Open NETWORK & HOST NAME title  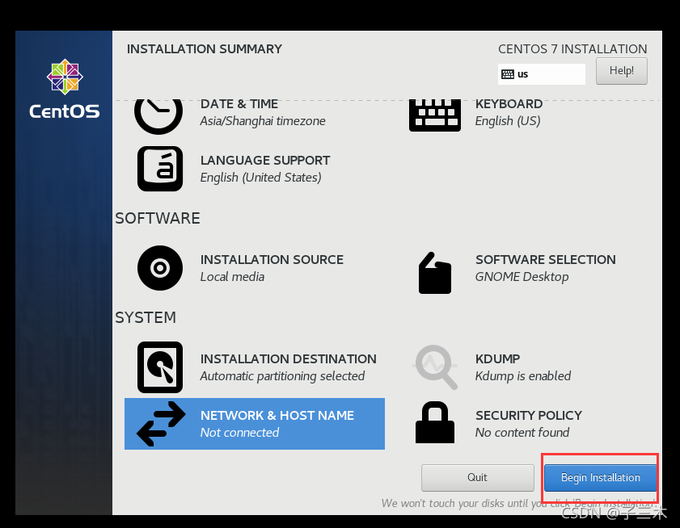(277, 416)
